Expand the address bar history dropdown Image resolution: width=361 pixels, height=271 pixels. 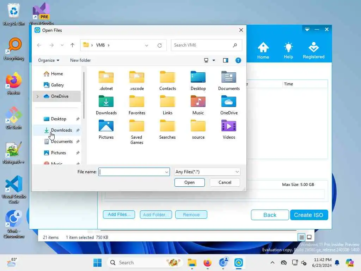pos(147,46)
